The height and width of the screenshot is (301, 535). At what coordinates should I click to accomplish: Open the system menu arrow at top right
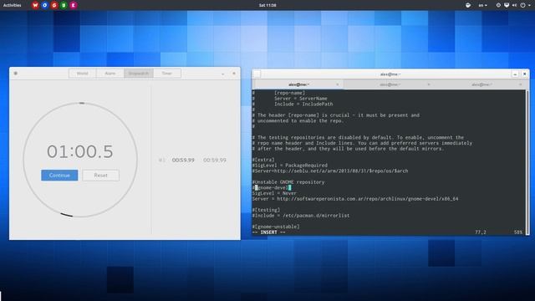pos(529,5)
